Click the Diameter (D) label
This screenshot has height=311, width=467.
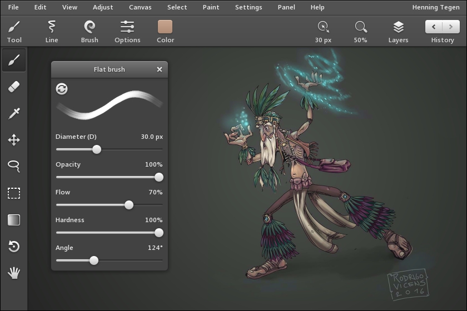(x=76, y=137)
